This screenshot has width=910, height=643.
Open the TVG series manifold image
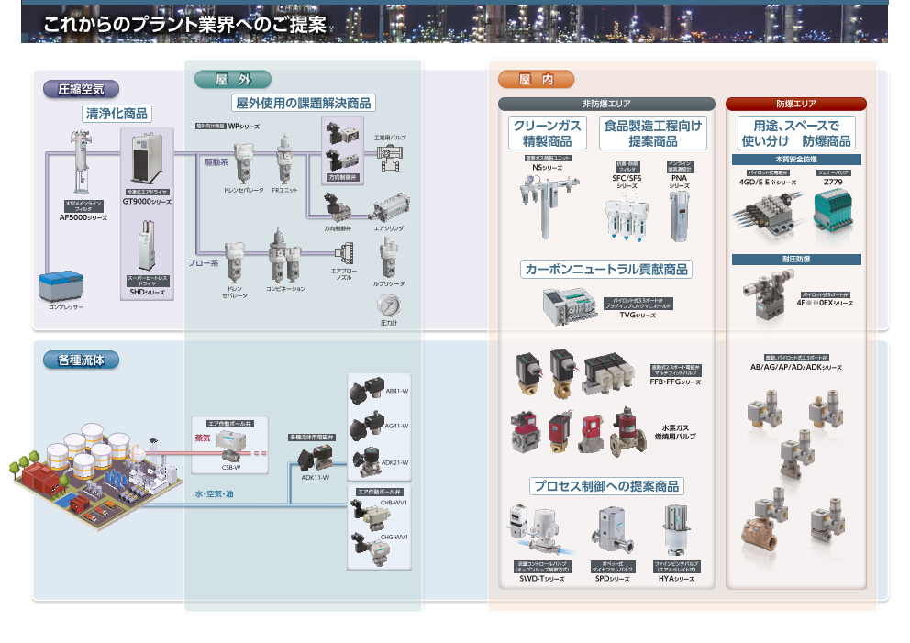click(570, 305)
